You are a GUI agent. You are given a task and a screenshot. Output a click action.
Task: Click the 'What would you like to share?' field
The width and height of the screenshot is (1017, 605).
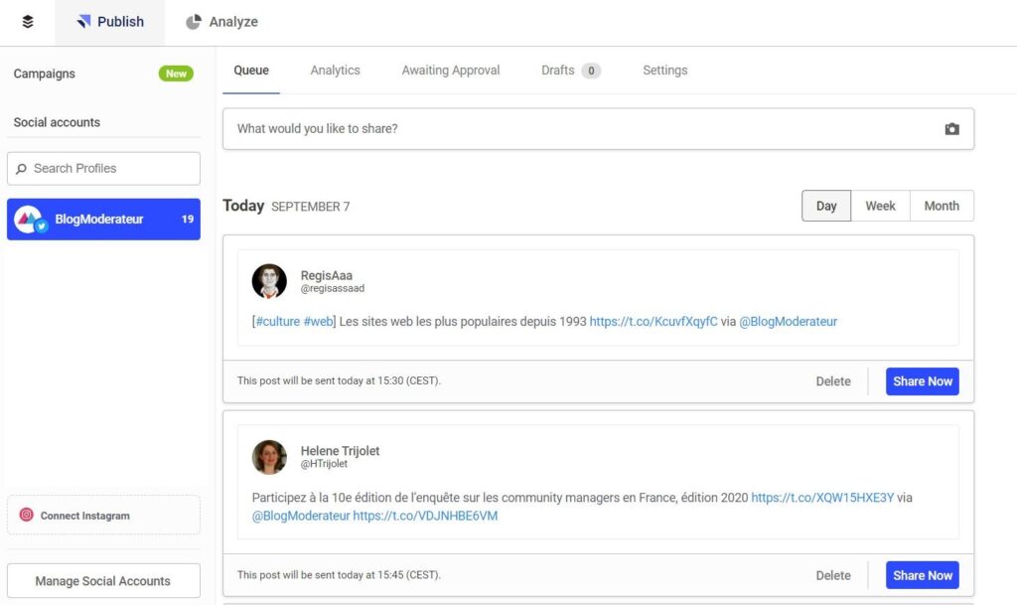(x=576, y=129)
